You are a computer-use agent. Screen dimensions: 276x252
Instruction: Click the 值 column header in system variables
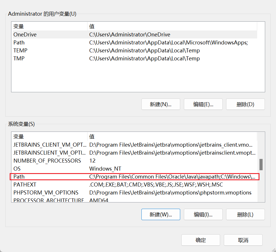[x=92, y=137]
